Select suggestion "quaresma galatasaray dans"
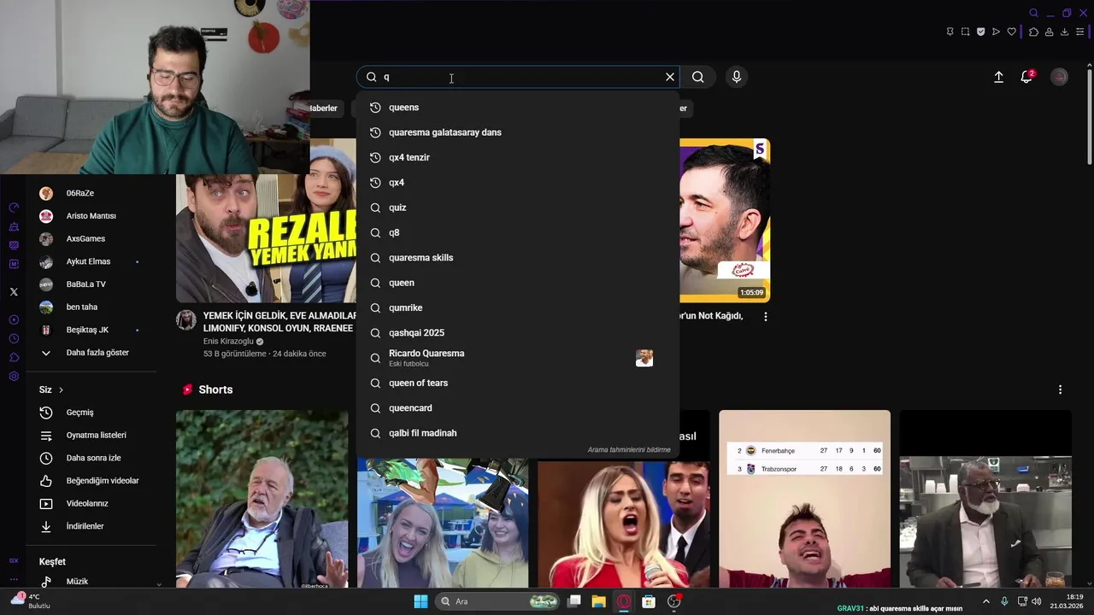The height and width of the screenshot is (615, 1094). [x=518, y=132]
